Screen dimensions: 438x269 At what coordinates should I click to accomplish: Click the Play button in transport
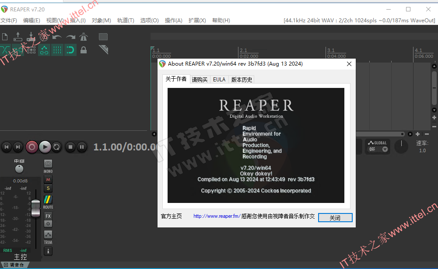(x=45, y=147)
